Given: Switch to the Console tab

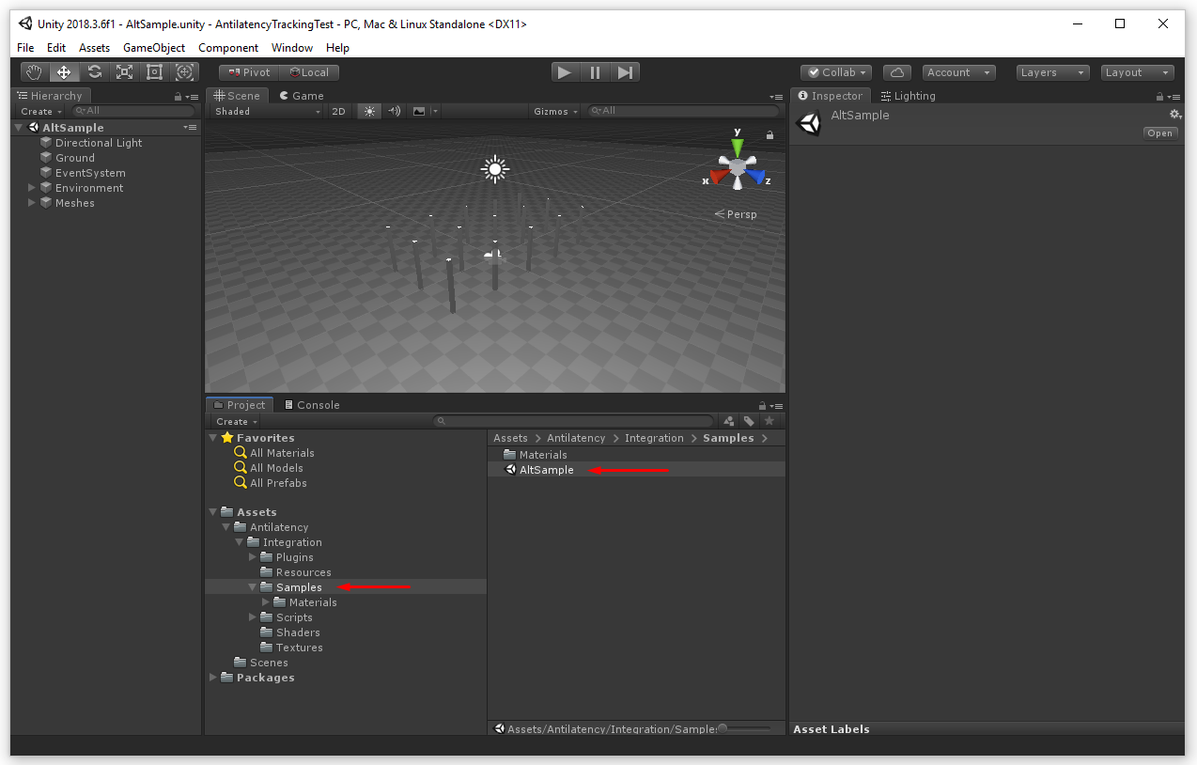Looking at the screenshot, I should point(311,405).
